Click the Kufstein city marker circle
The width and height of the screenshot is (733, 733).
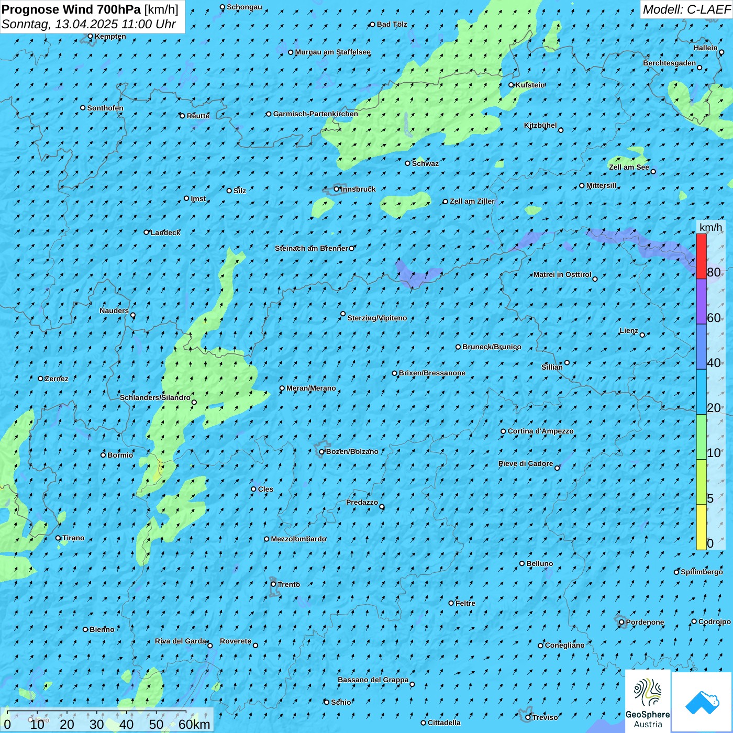pyautogui.click(x=512, y=85)
